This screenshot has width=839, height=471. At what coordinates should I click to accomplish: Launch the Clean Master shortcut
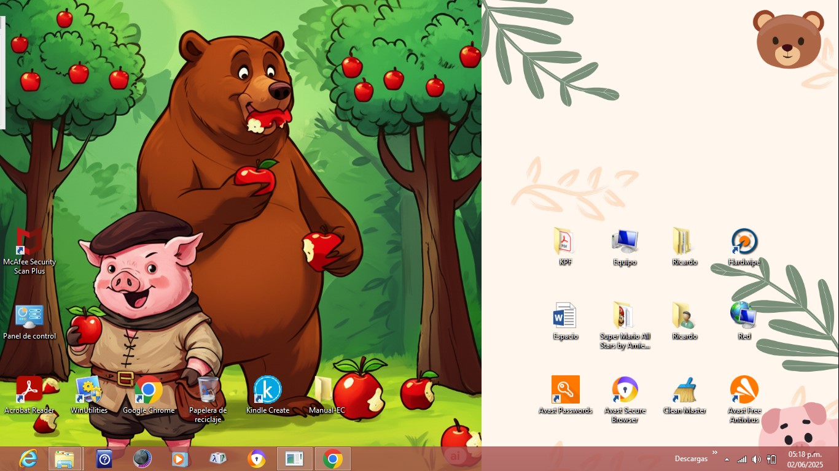coord(684,396)
